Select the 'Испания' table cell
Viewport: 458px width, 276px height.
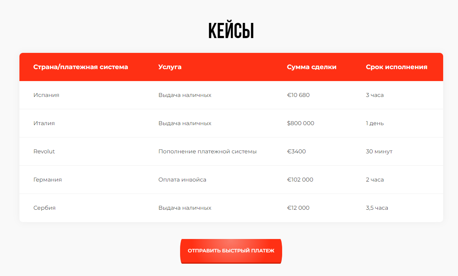pos(46,95)
